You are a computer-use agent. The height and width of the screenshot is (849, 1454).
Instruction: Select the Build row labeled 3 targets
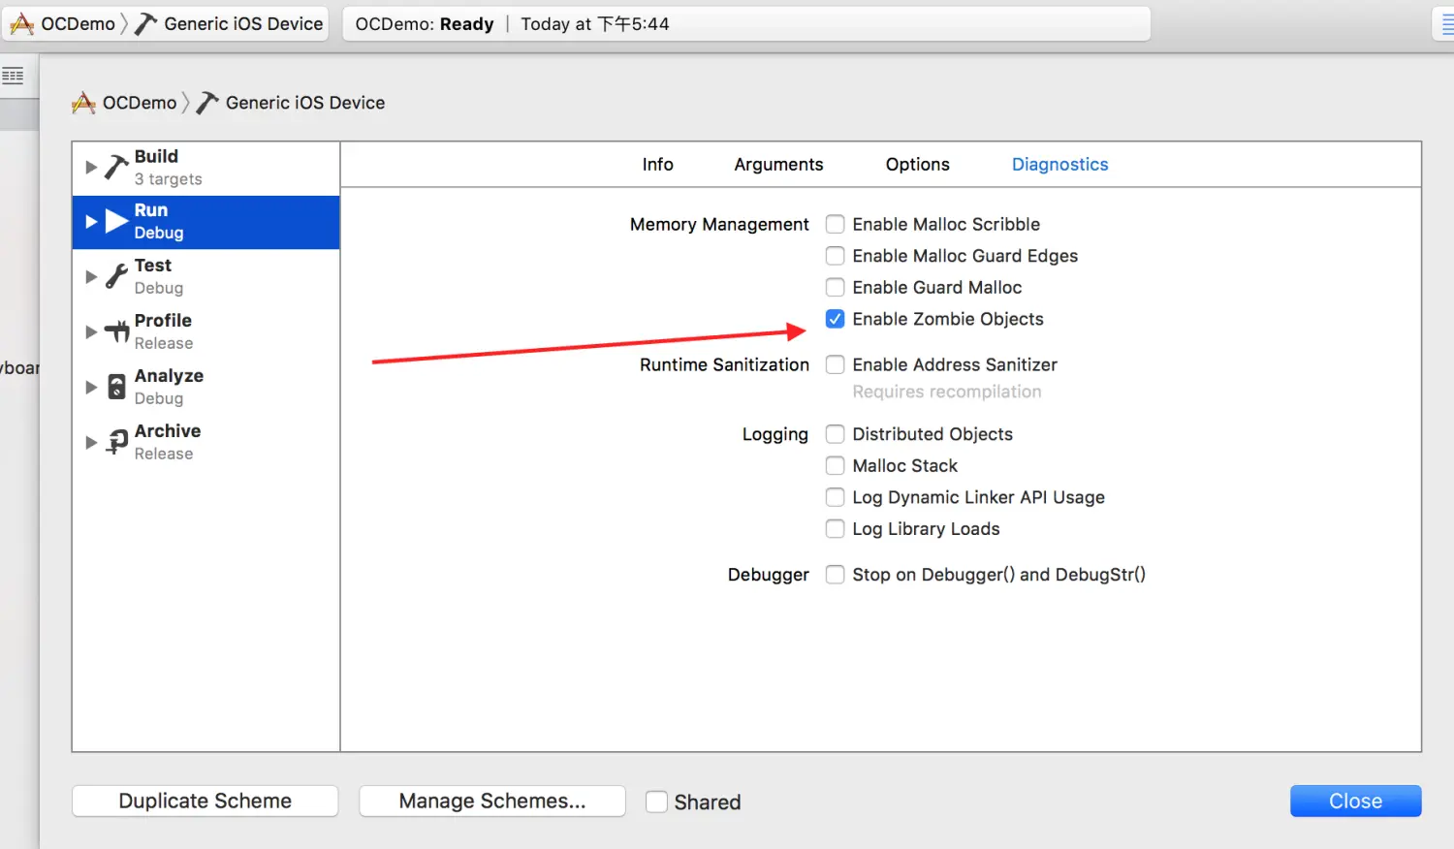coord(205,168)
